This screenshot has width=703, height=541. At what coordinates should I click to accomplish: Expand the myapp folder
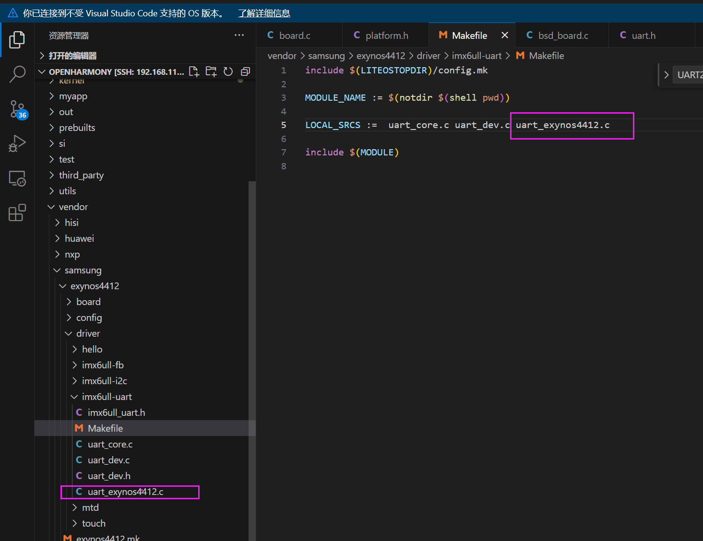(145, 96)
